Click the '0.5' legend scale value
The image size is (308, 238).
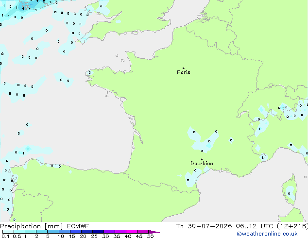pyautogui.click(x=17, y=236)
